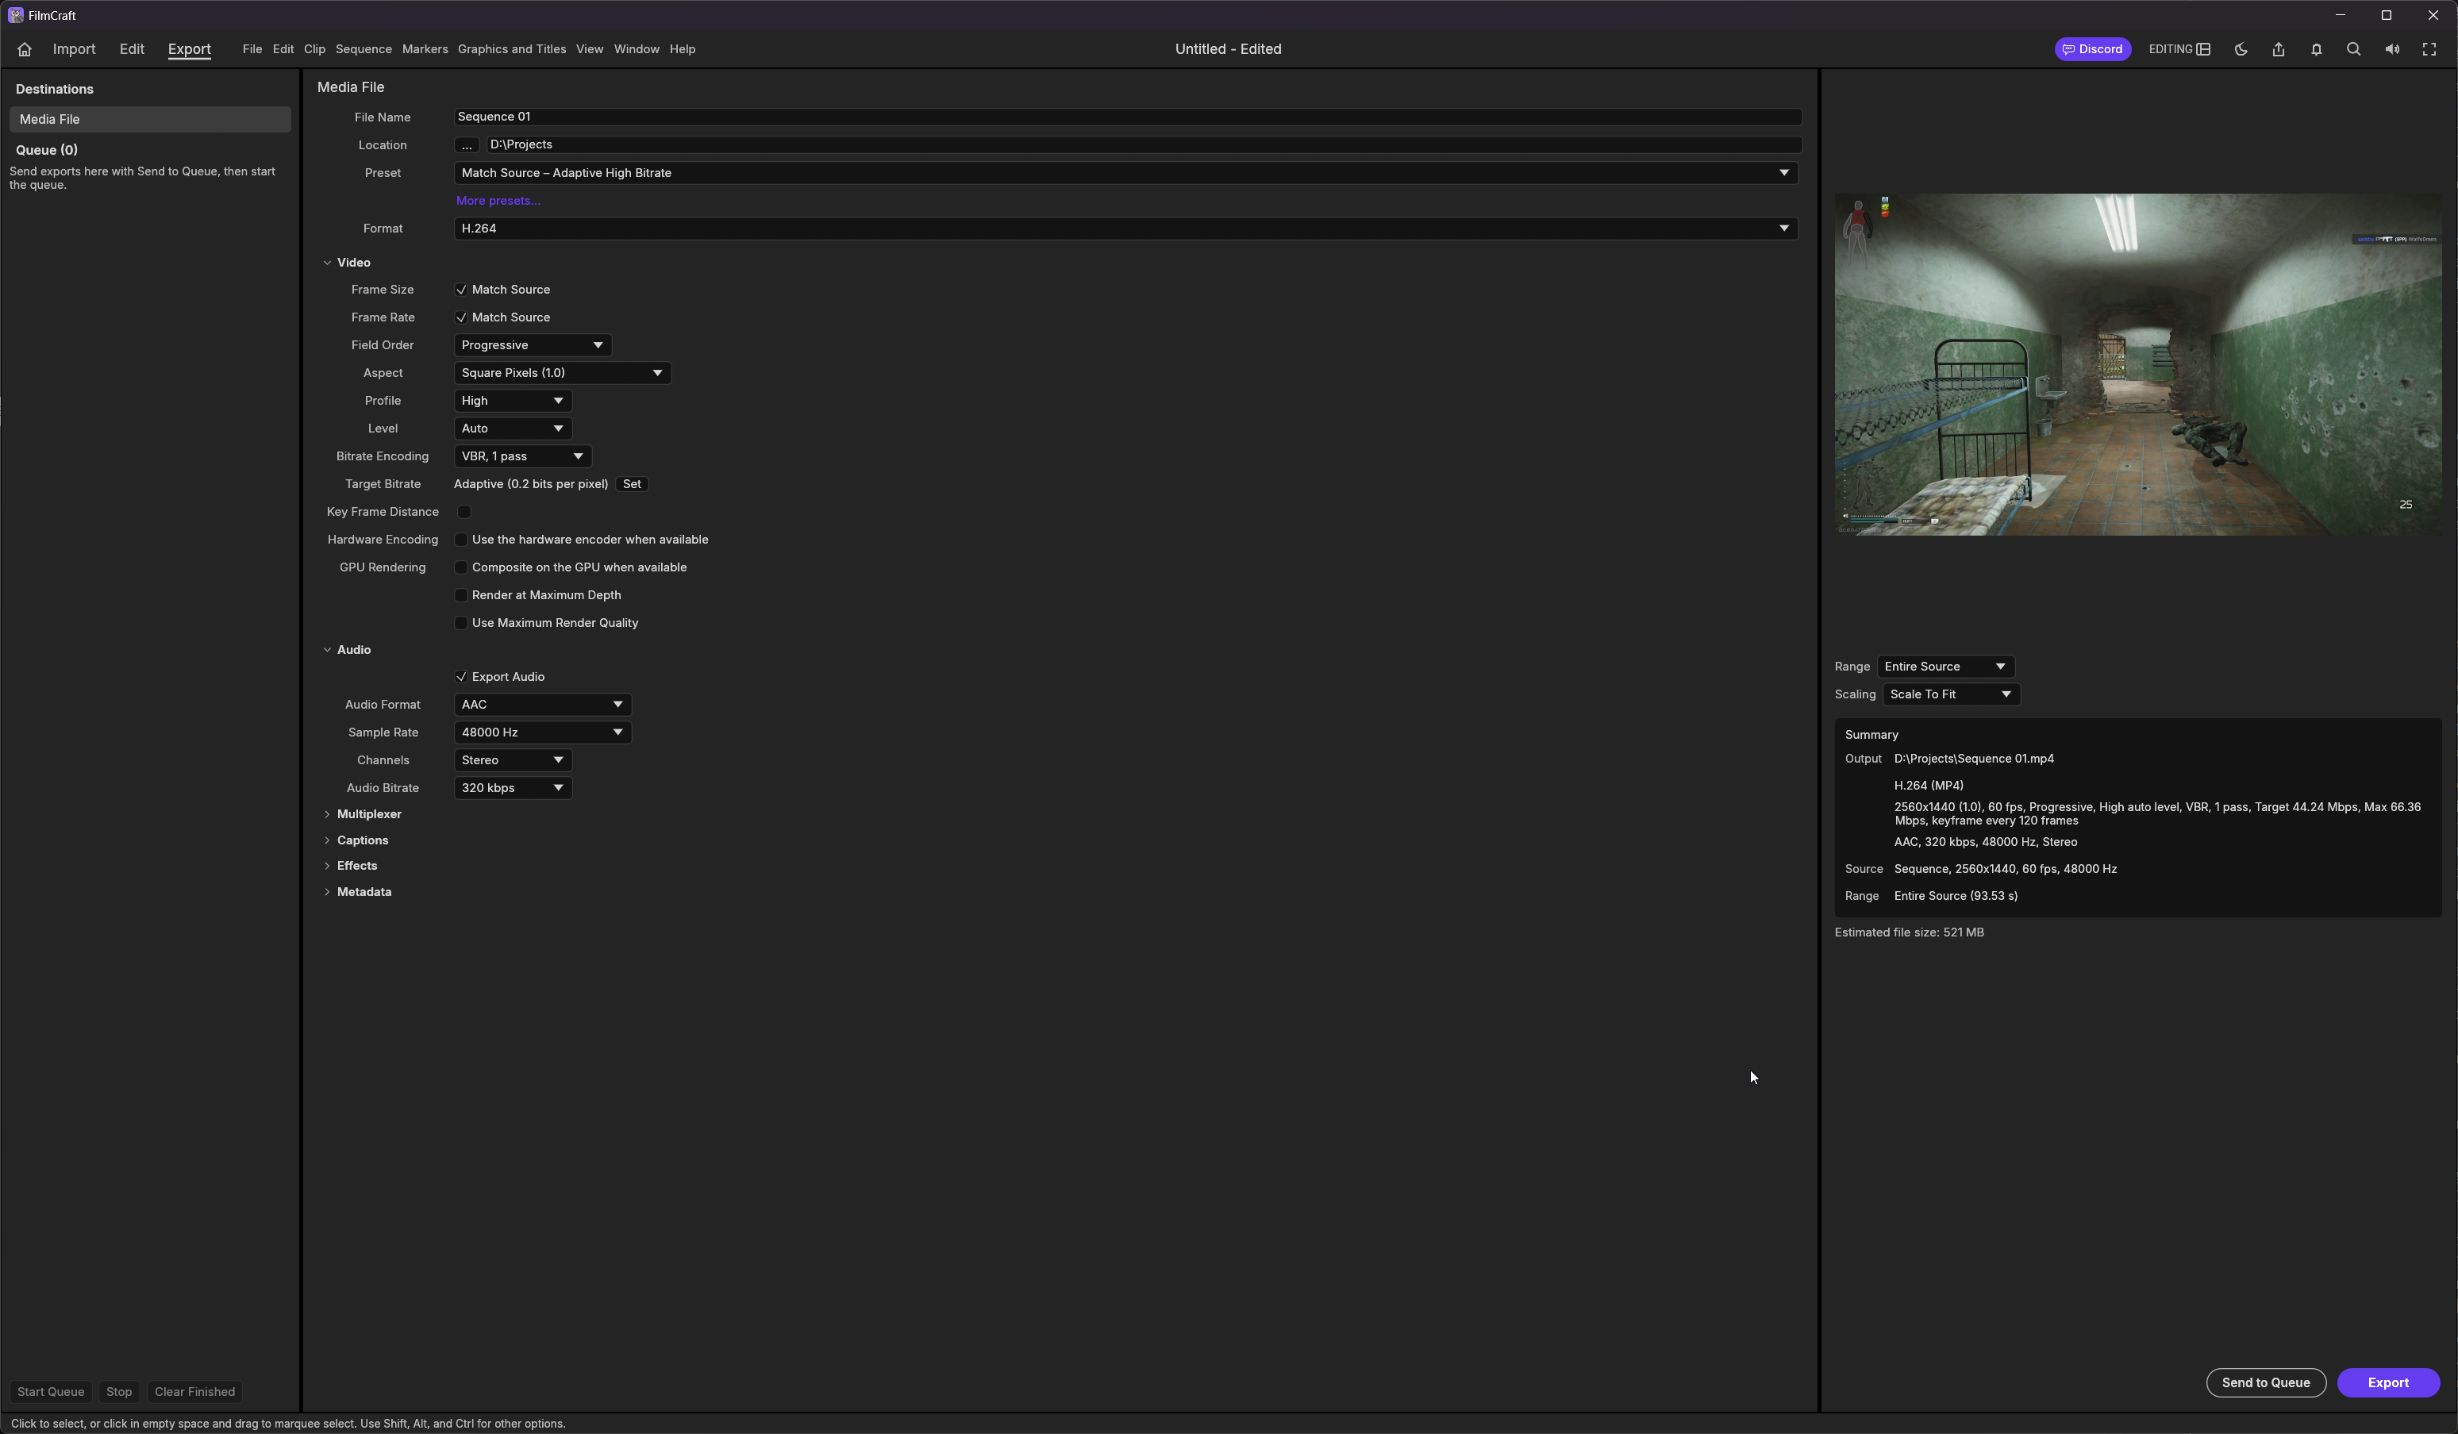Open Range Entire Source dropdown
Image resolution: width=2458 pixels, height=1434 pixels.
pos(1946,667)
